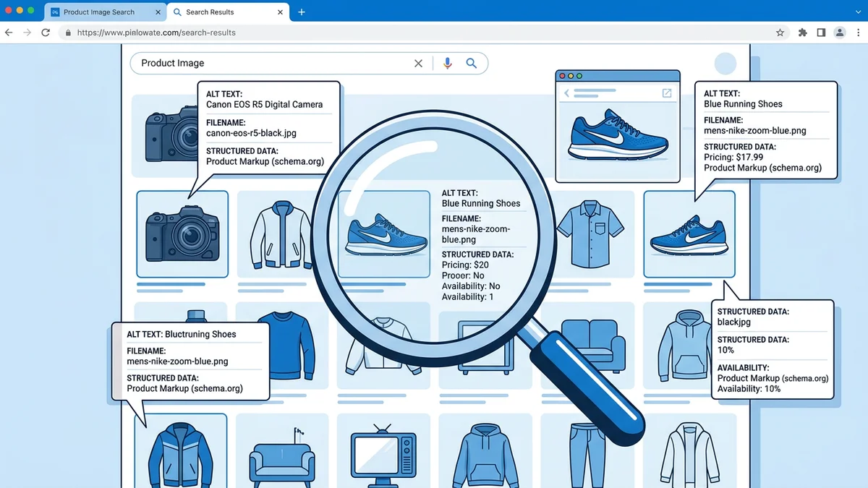Select the Search Results browser tab
The width and height of the screenshot is (868, 488).
(228, 12)
